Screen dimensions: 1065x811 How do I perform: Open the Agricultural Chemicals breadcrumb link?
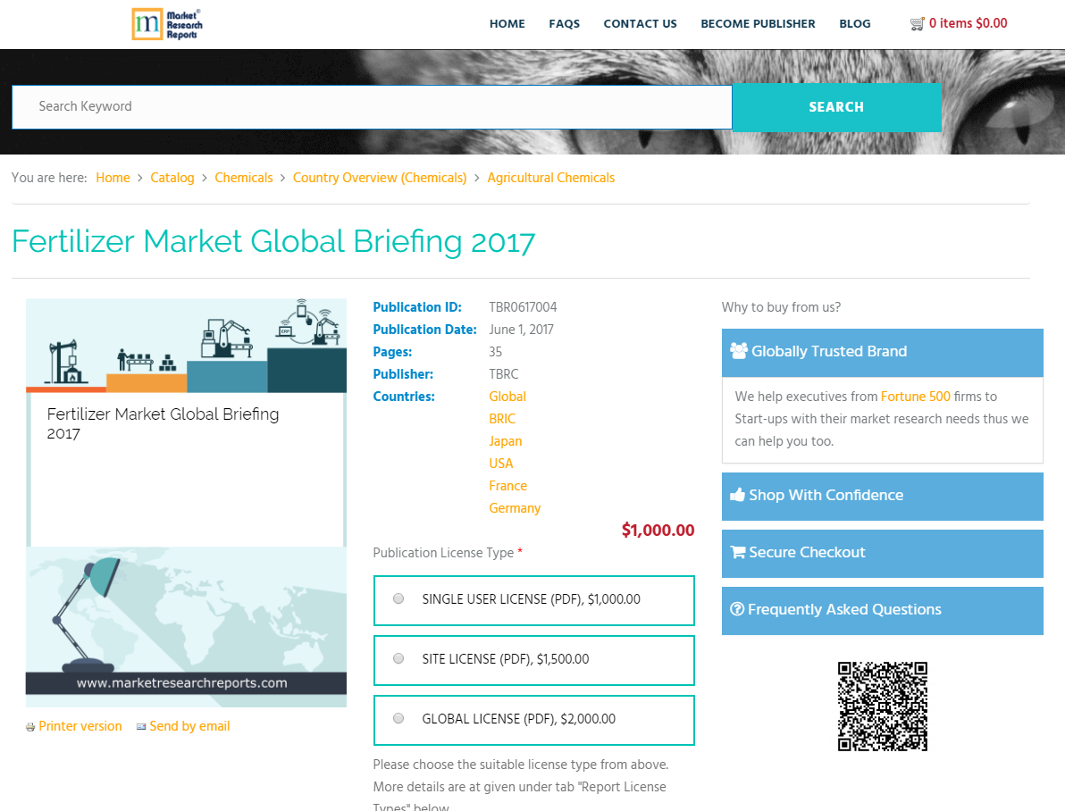550,177
